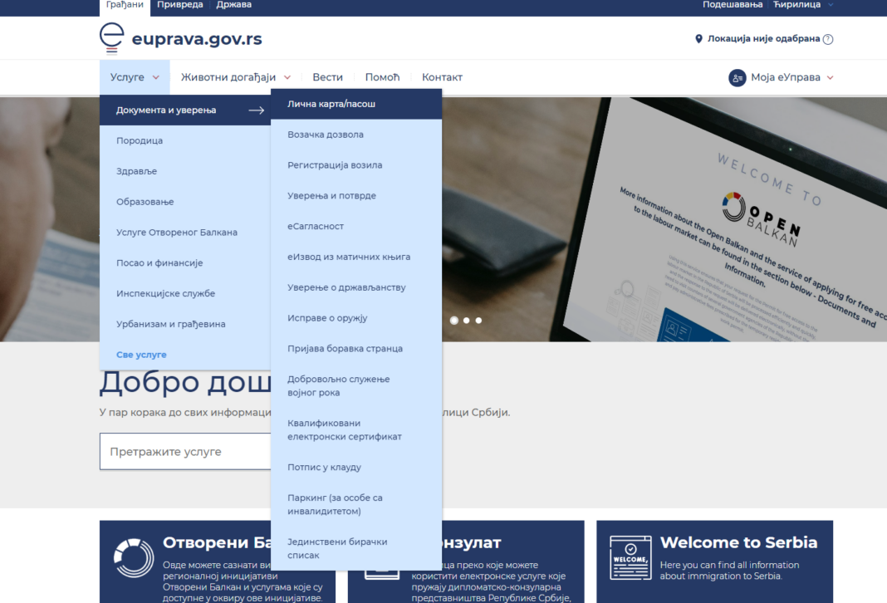
Task: Select Лична карта/пасош menu entry
Action: pos(331,103)
